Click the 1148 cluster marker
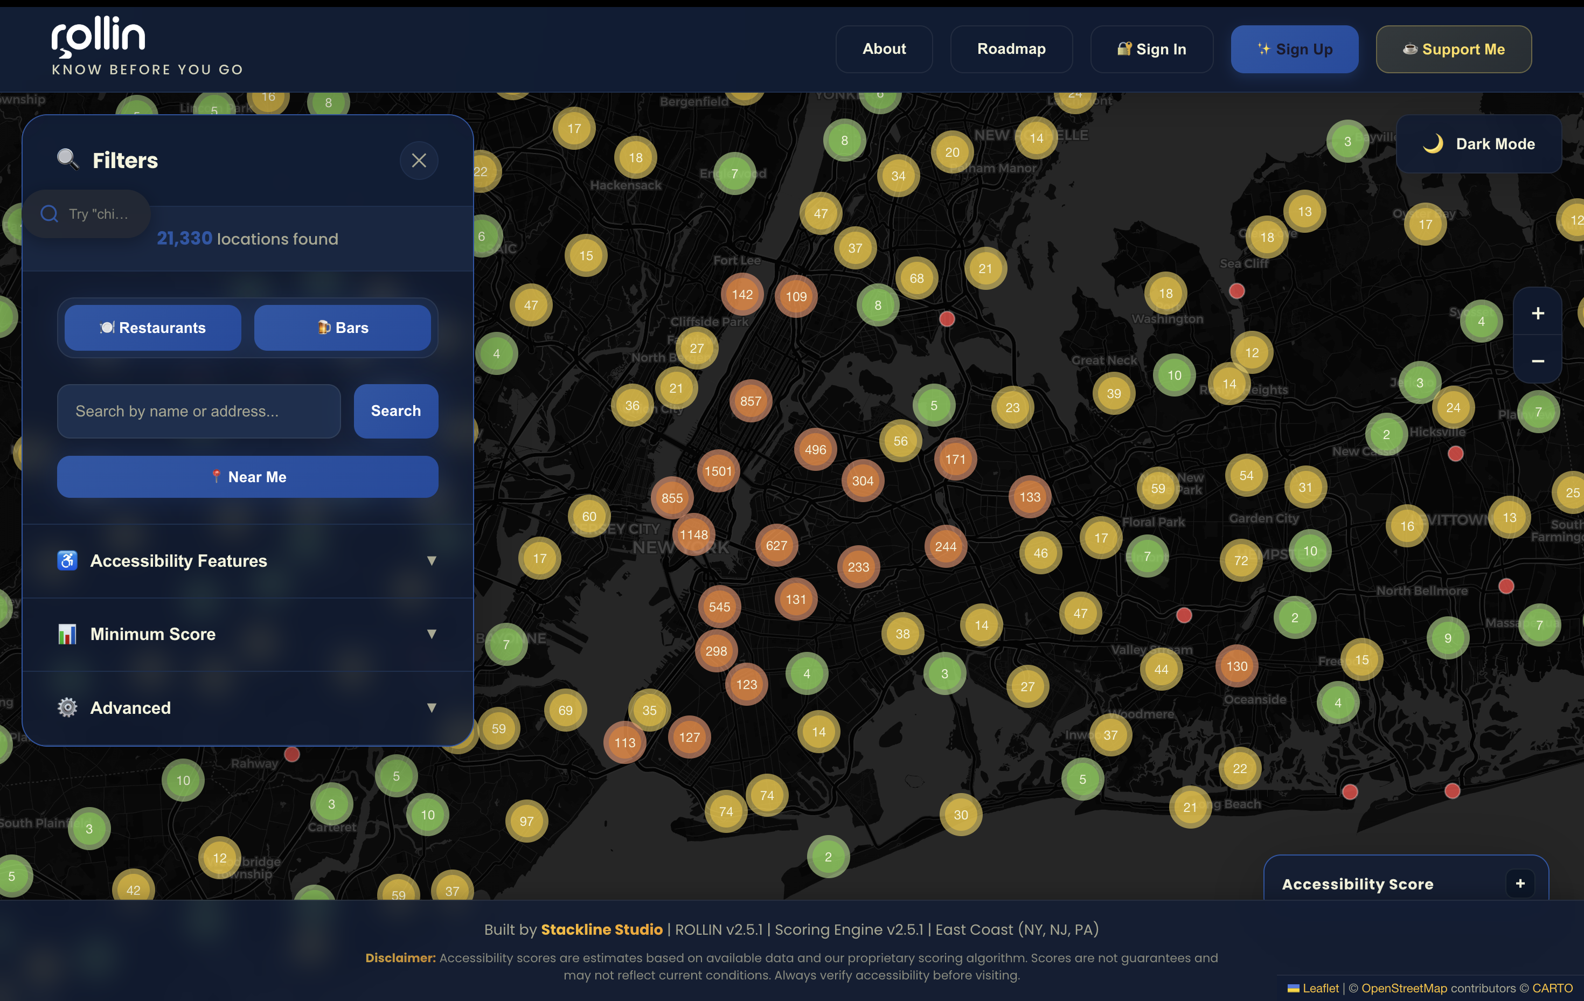The image size is (1584, 1001). [693, 534]
